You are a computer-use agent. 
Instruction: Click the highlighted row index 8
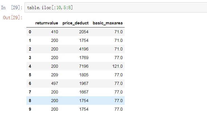click(30, 101)
